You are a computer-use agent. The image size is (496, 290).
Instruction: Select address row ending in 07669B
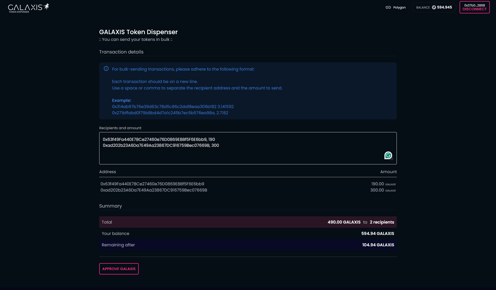coord(154,190)
